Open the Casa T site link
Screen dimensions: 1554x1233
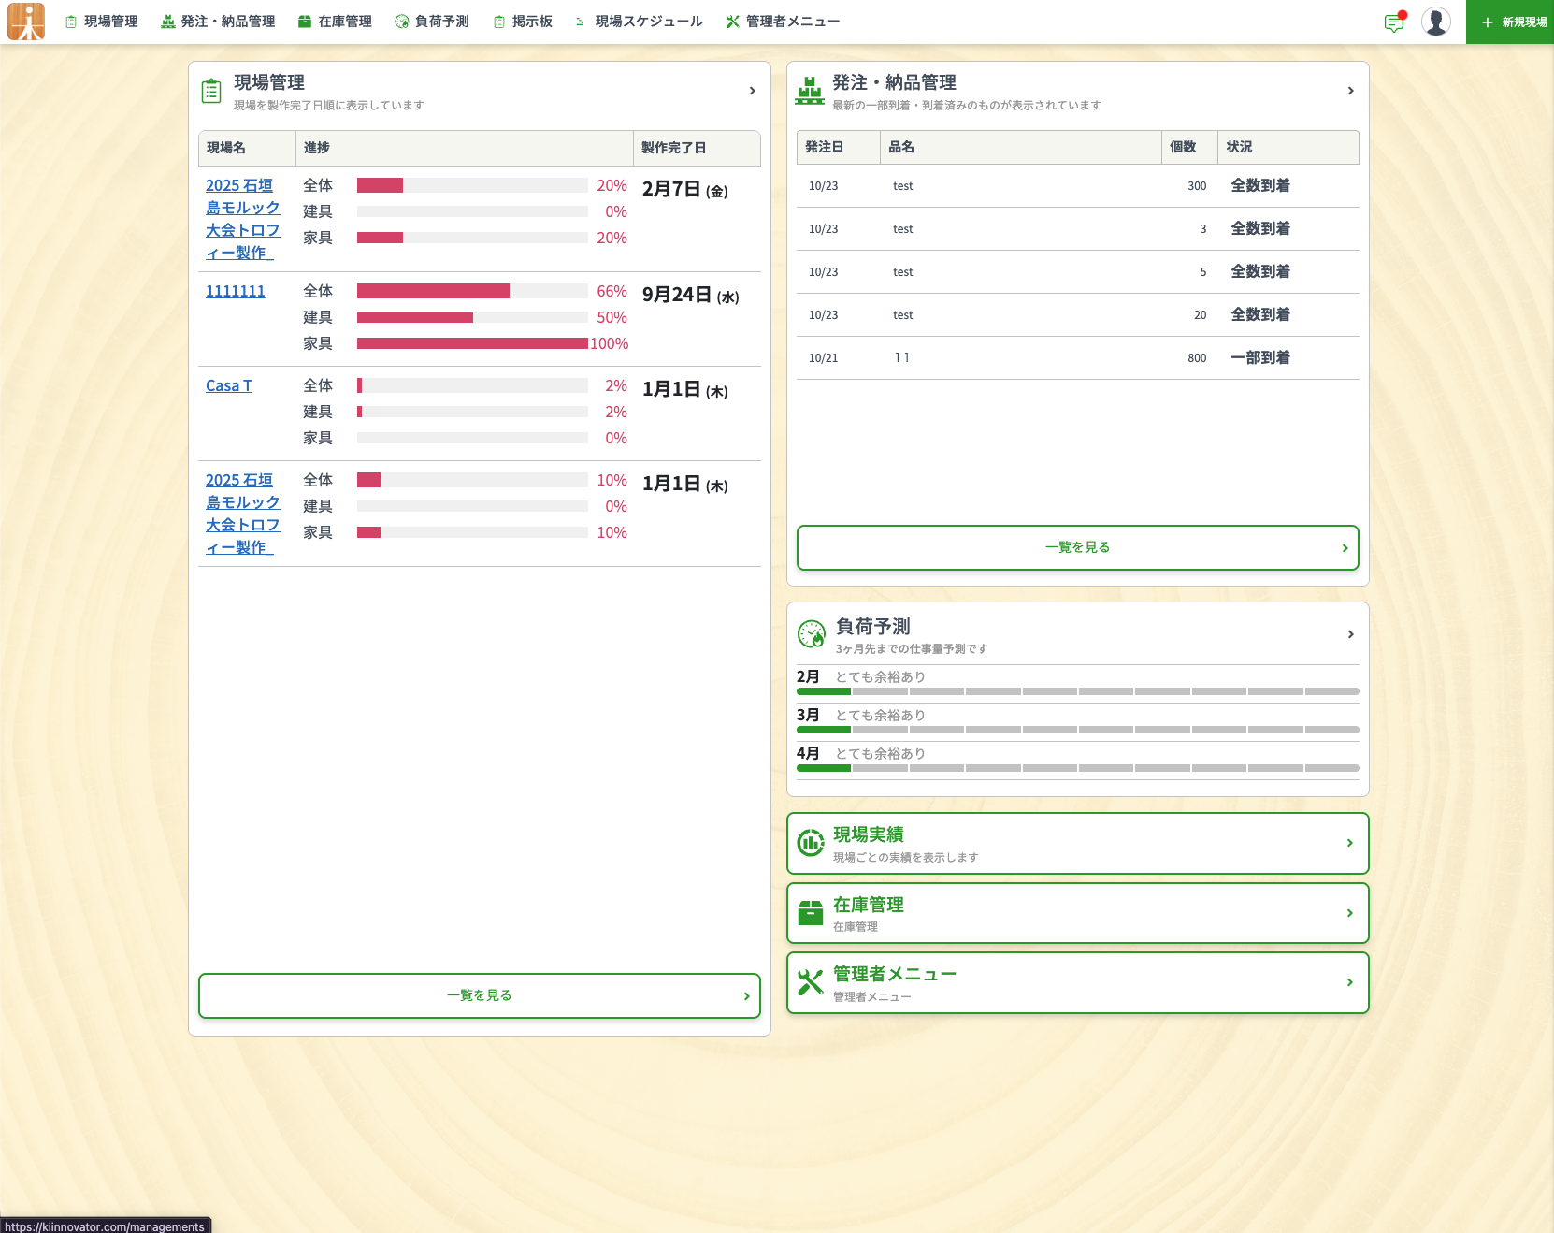pos(228,385)
